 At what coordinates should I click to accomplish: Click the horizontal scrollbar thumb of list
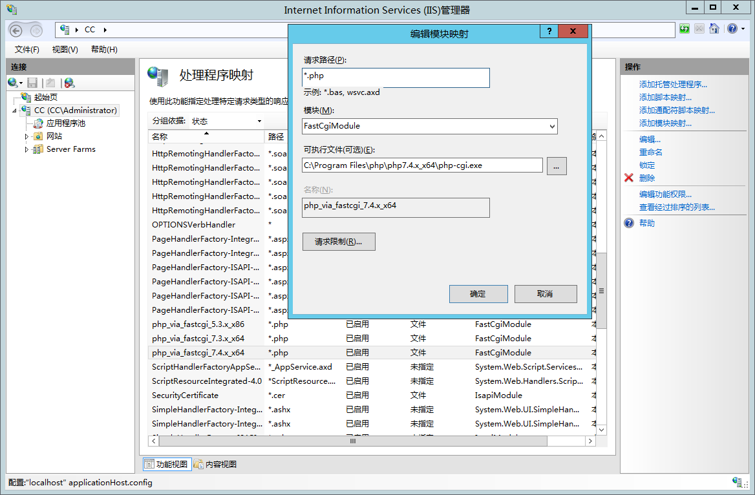(353, 441)
